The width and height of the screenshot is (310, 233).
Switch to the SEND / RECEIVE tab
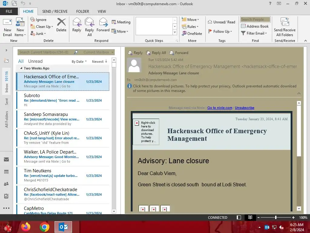point(55,11)
